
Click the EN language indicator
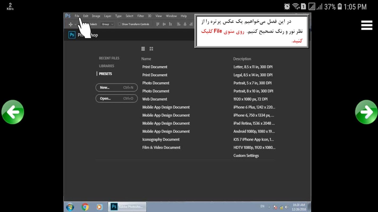coord(262,206)
